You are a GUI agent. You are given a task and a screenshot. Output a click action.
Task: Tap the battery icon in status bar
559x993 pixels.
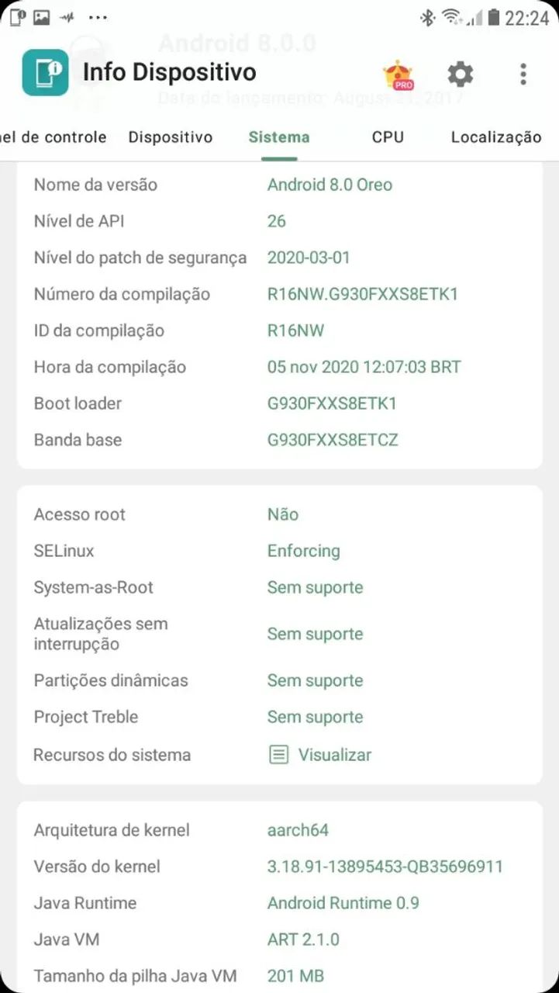coord(493,17)
